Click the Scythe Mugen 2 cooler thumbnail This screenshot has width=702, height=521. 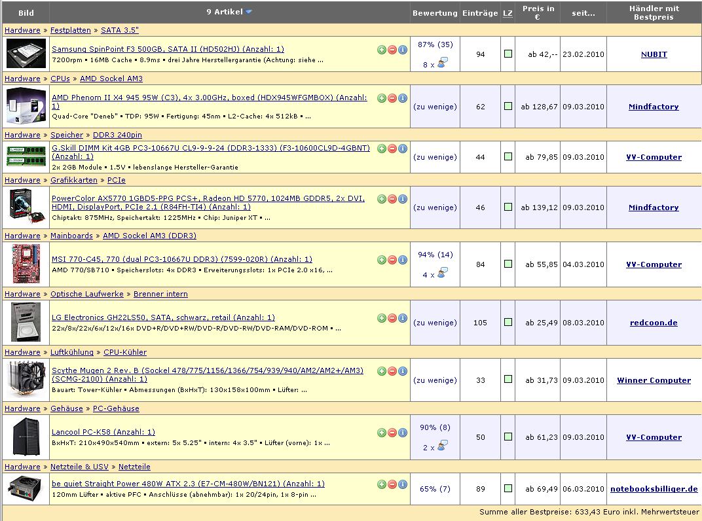pos(26,379)
